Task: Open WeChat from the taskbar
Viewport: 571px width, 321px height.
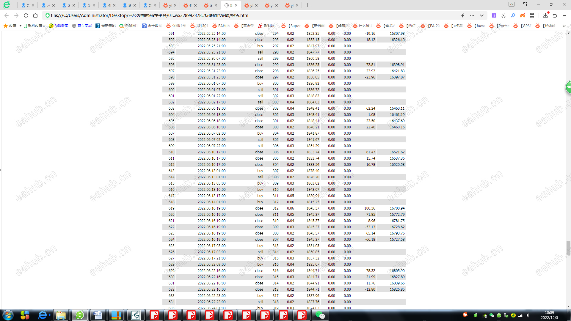Action: pyautogui.click(x=320, y=315)
